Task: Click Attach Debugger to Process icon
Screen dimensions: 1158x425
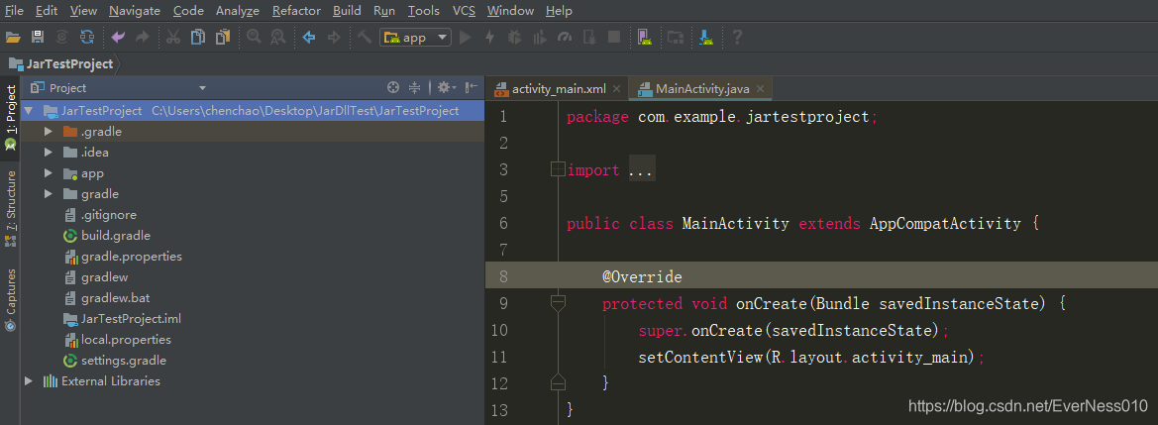Action: click(x=589, y=37)
